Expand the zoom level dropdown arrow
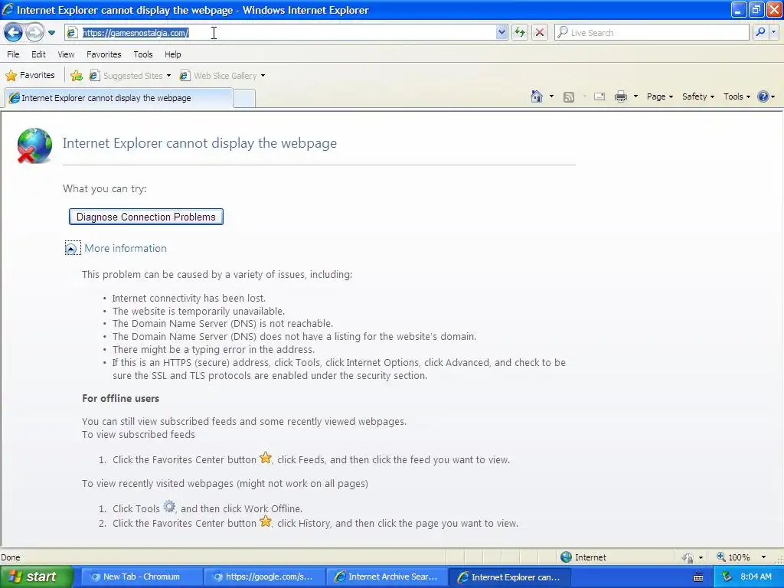Screen dimensions: 784x588 (x=763, y=557)
